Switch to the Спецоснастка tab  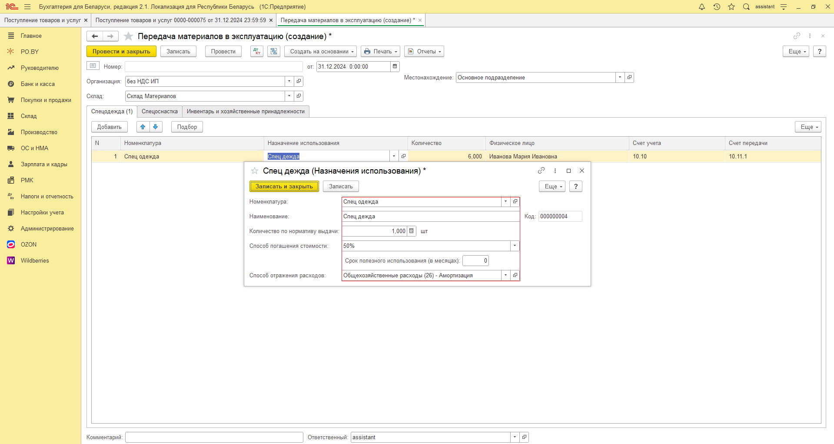point(159,112)
